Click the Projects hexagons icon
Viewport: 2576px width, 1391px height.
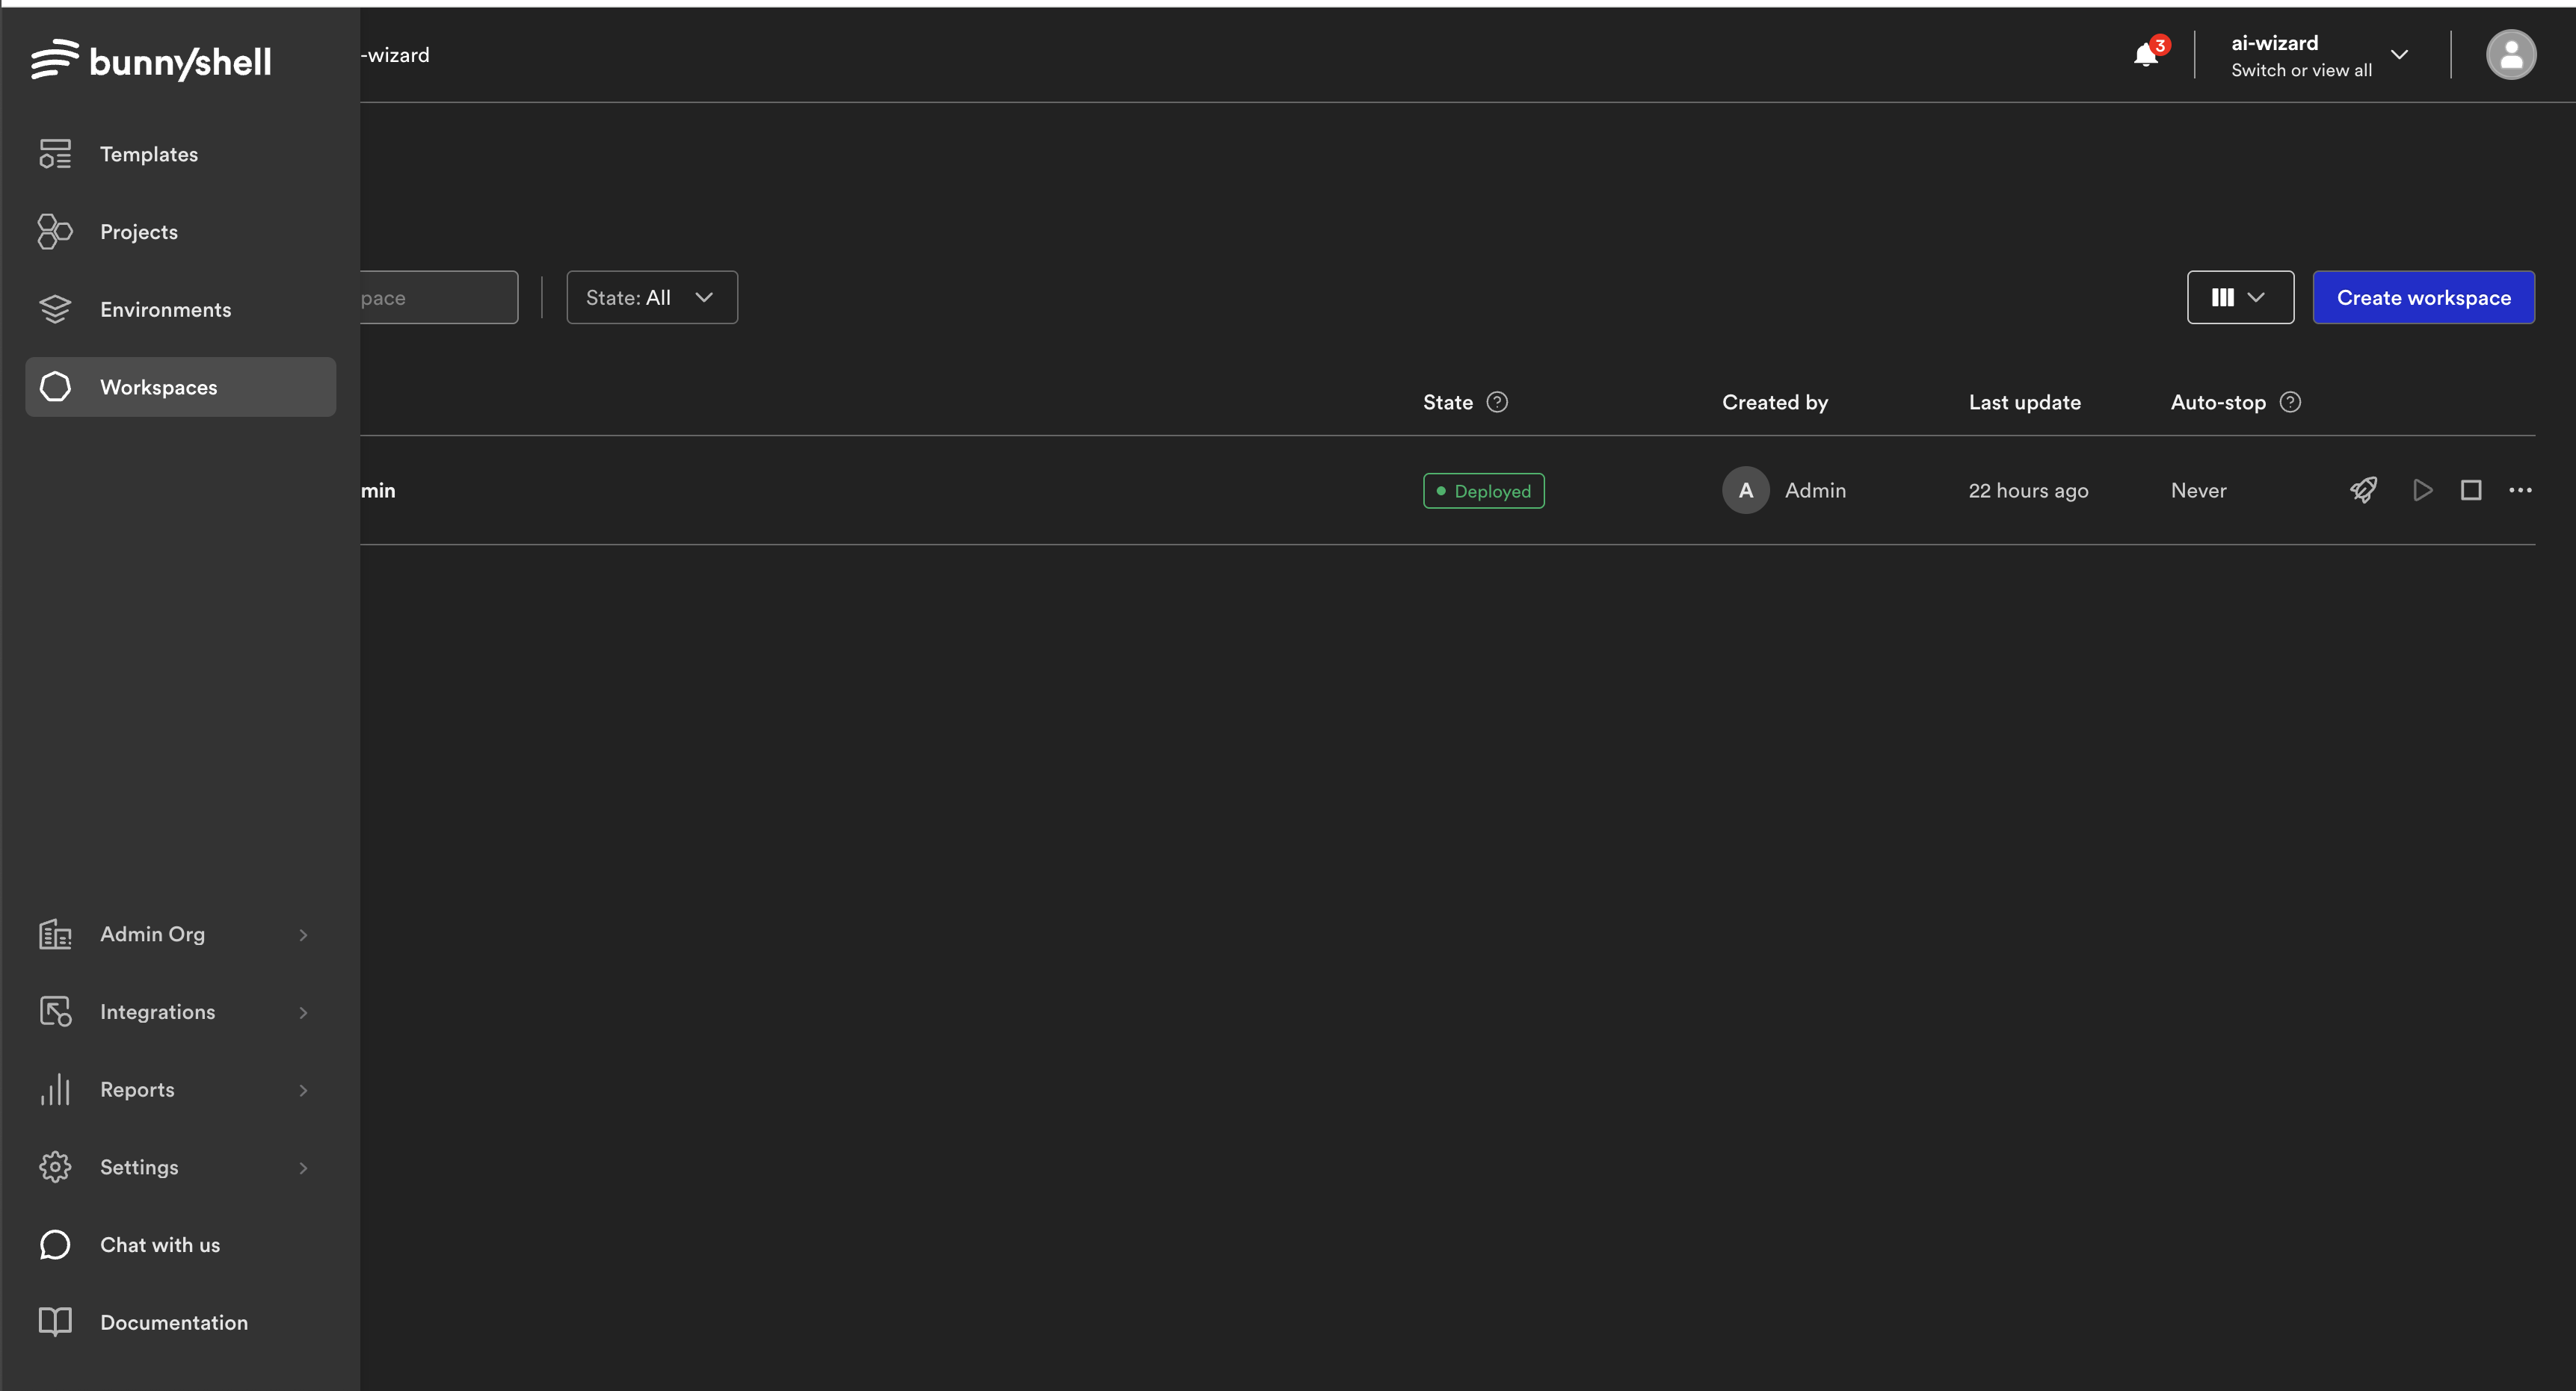(x=55, y=232)
